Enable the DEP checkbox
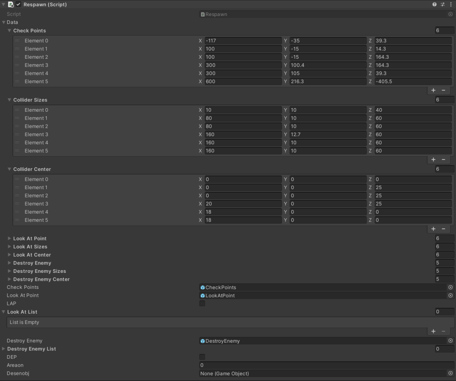 point(202,357)
